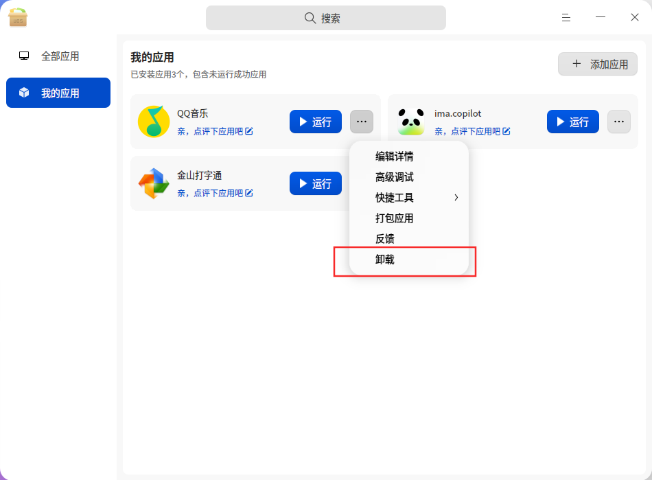
Task: Select 编辑详情 from the context menu
Action: point(409,157)
